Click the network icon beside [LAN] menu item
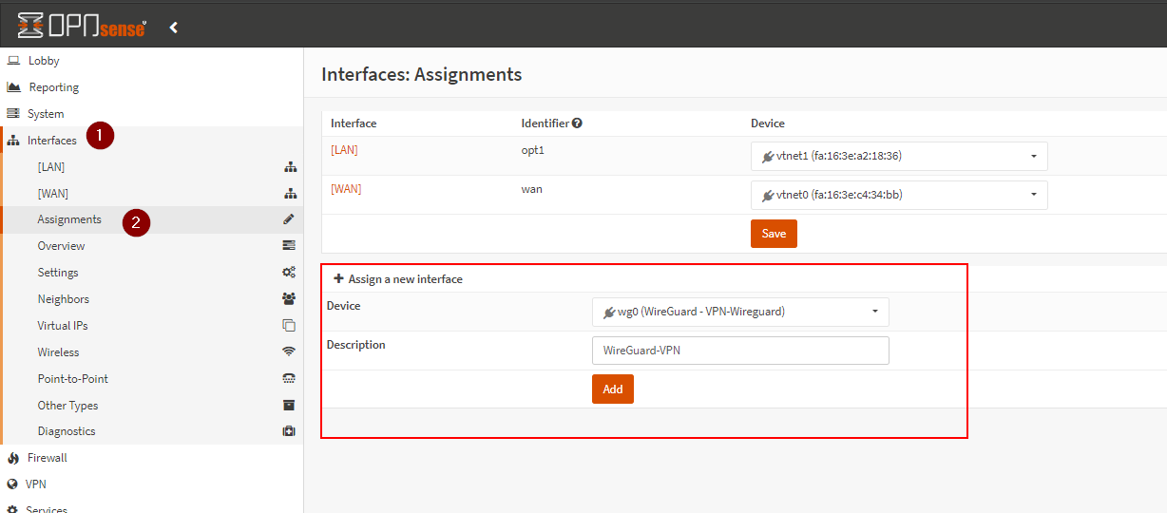This screenshot has width=1167, height=513. click(x=290, y=167)
